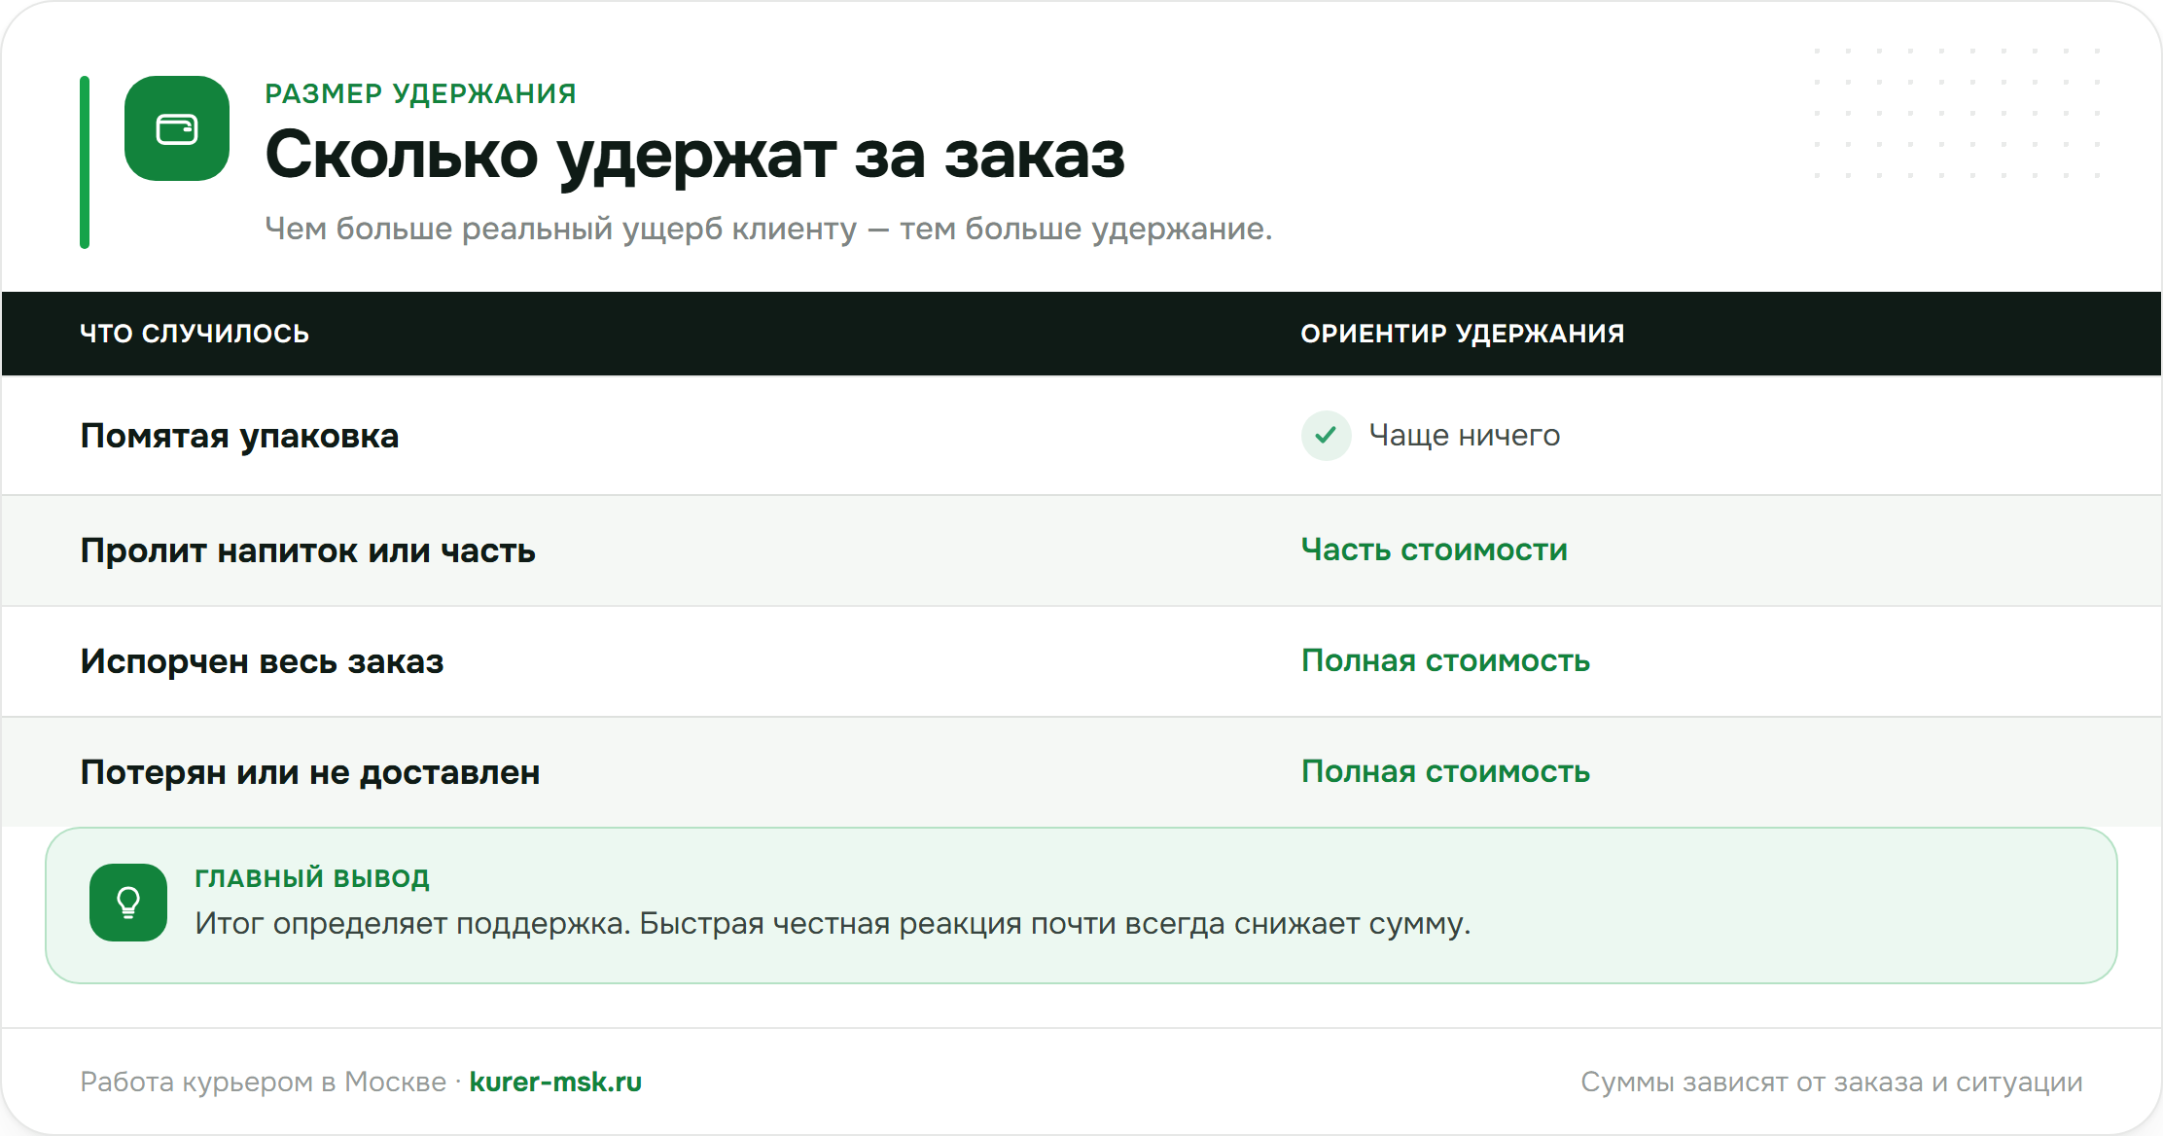The height and width of the screenshot is (1136, 2163).
Task: Click the column header Ориентир удержания
Action: point(1462,334)
